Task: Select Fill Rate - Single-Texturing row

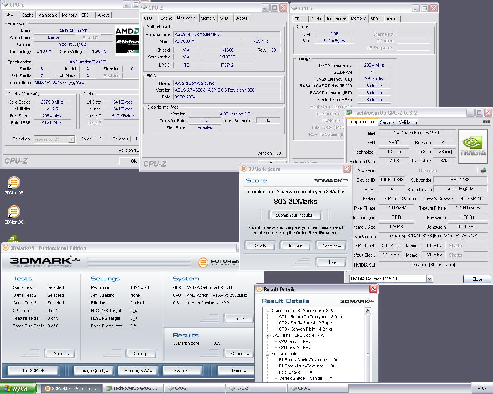Action: [x=308, y=360]
